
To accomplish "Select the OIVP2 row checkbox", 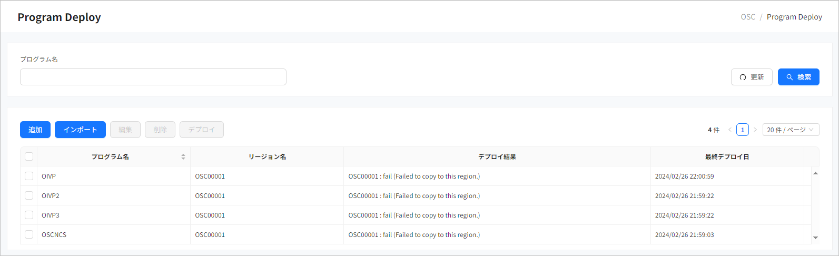I will pyautogui.click(x=29, y=195).
